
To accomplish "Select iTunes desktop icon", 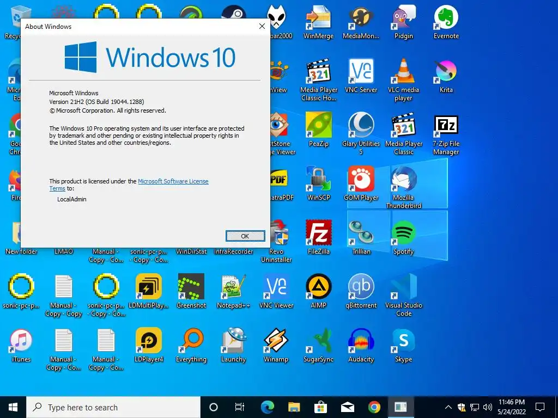I will pyautogui.click(x=21, y=345).
